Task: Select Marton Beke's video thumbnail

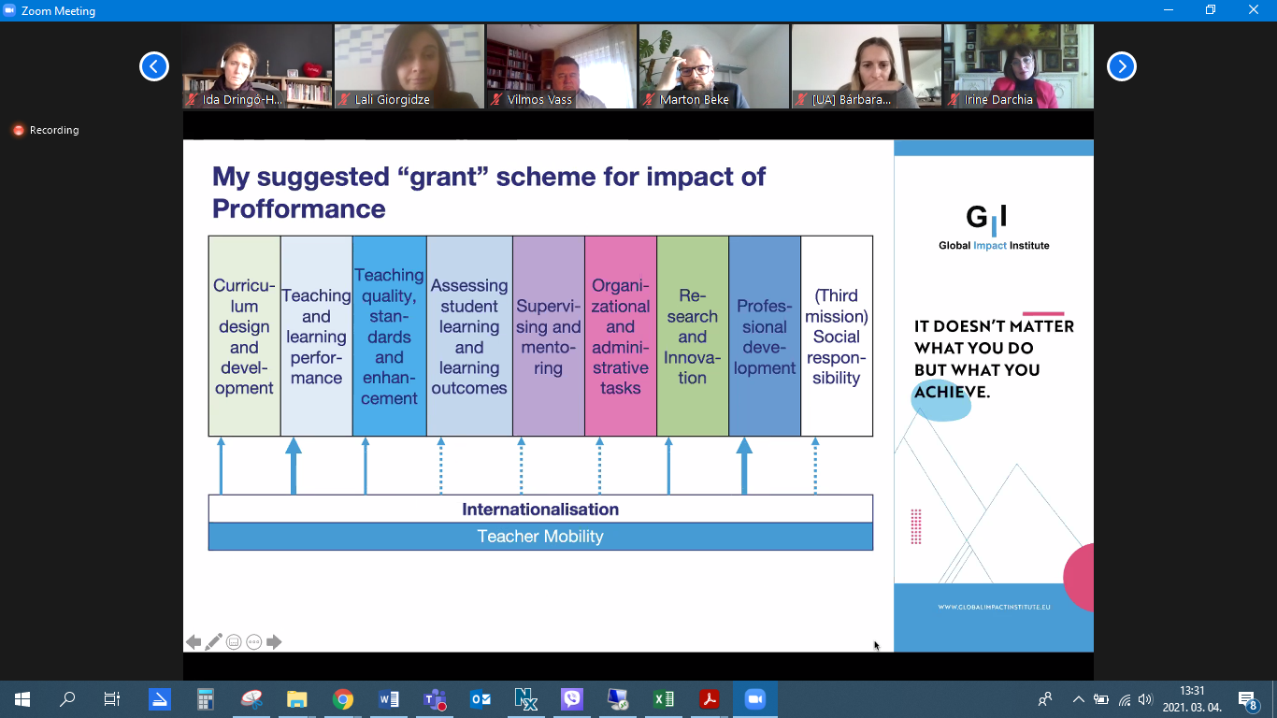Action: 713,66
